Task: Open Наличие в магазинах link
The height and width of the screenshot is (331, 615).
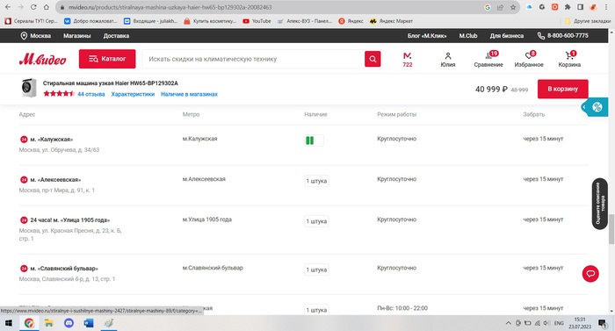Action: pyautogui.click(x=189, y=94)
